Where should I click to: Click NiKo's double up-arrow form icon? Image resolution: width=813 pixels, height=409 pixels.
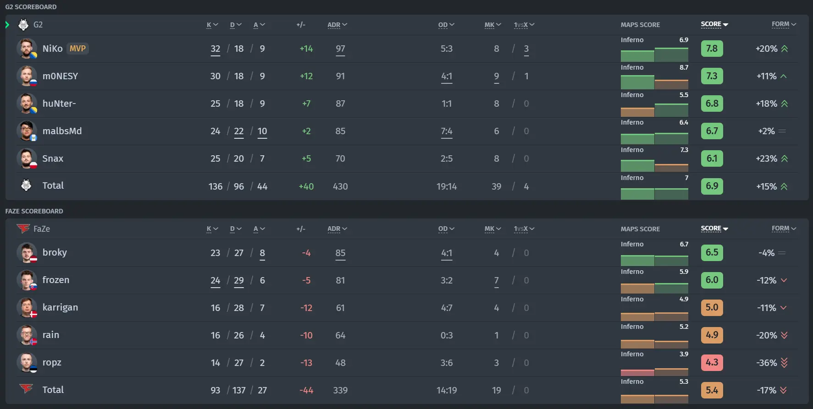[785, 49]
